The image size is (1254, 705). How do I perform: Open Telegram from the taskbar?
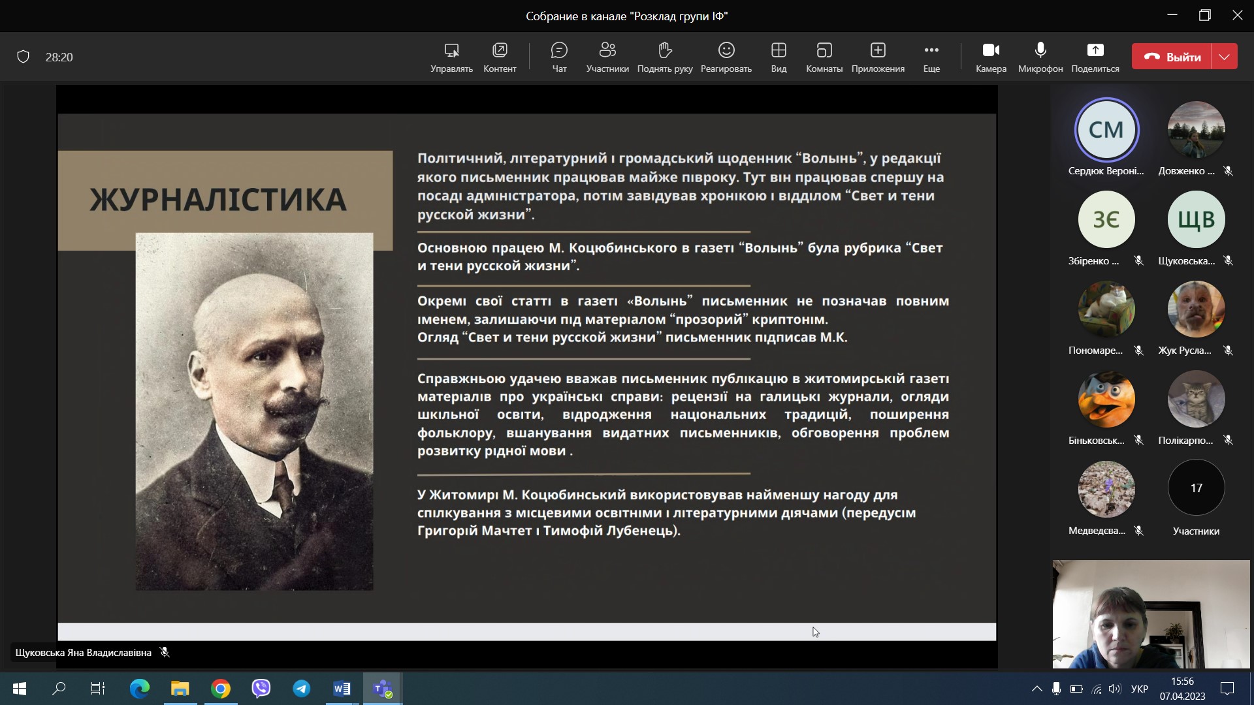click(301, 689)
